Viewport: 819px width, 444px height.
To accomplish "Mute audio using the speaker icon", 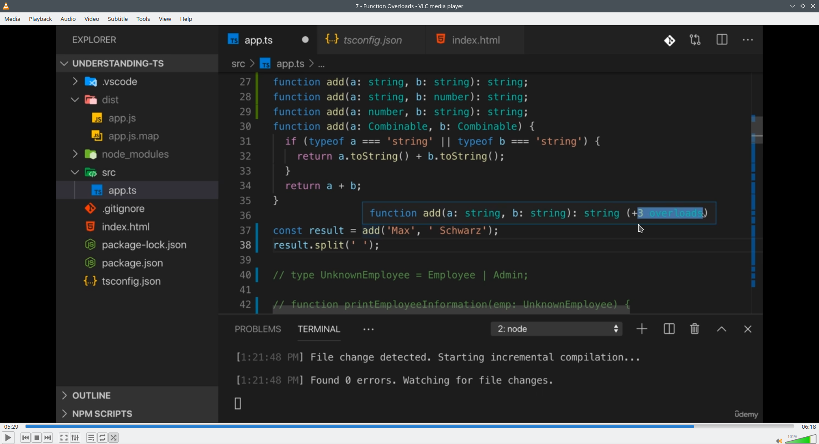I will (779, 441).
